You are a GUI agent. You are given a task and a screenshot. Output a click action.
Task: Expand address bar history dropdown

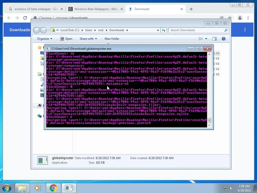158,30
